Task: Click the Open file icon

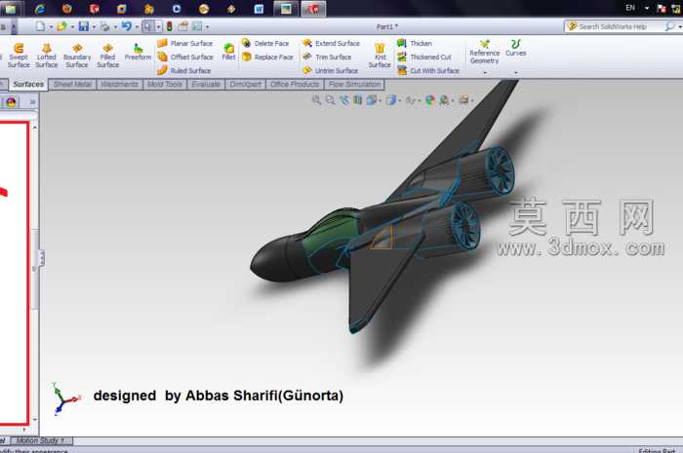Action: point(61,26)
